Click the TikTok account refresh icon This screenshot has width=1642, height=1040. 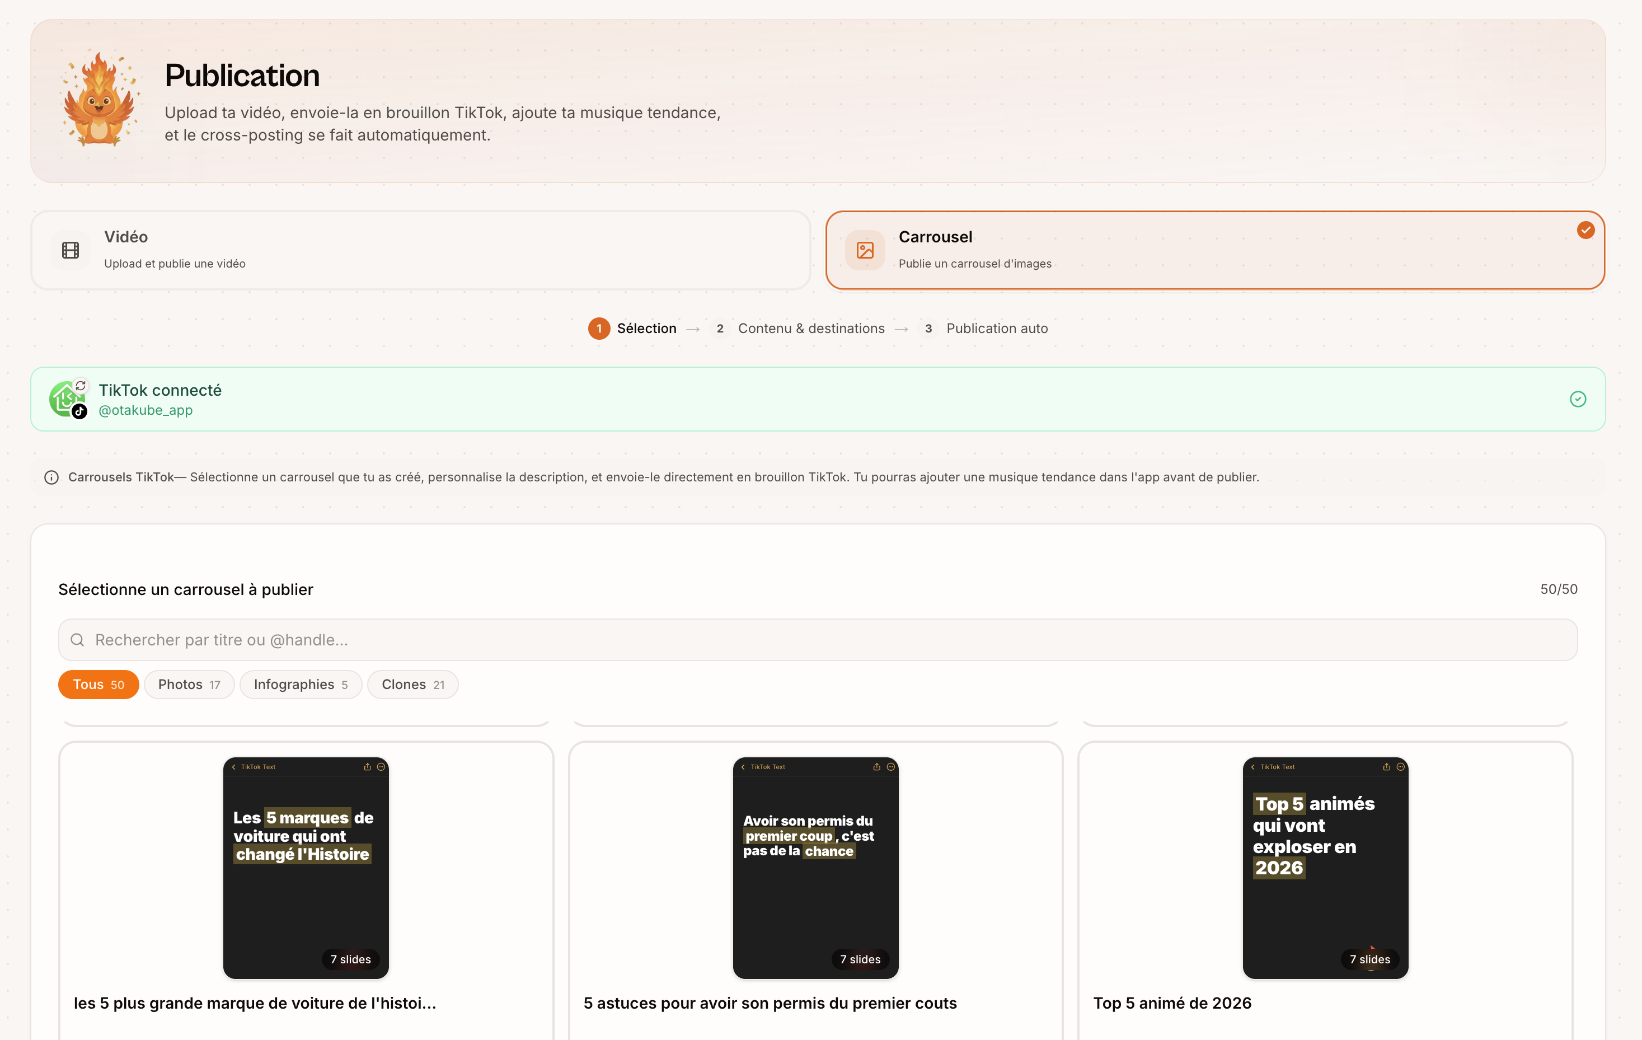[x=81, y=386]
